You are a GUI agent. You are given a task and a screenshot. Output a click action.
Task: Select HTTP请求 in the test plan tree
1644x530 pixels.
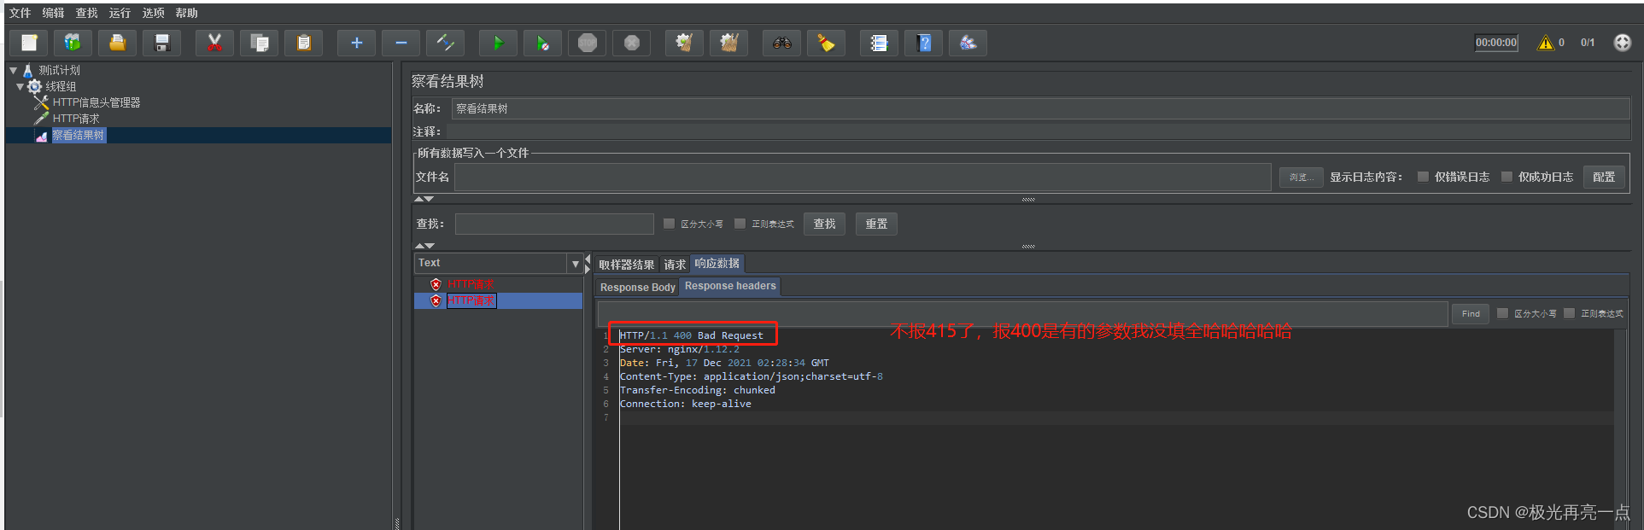[x=76, y=119]
